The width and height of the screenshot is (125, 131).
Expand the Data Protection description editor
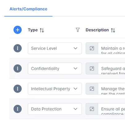tap(92, 109)
